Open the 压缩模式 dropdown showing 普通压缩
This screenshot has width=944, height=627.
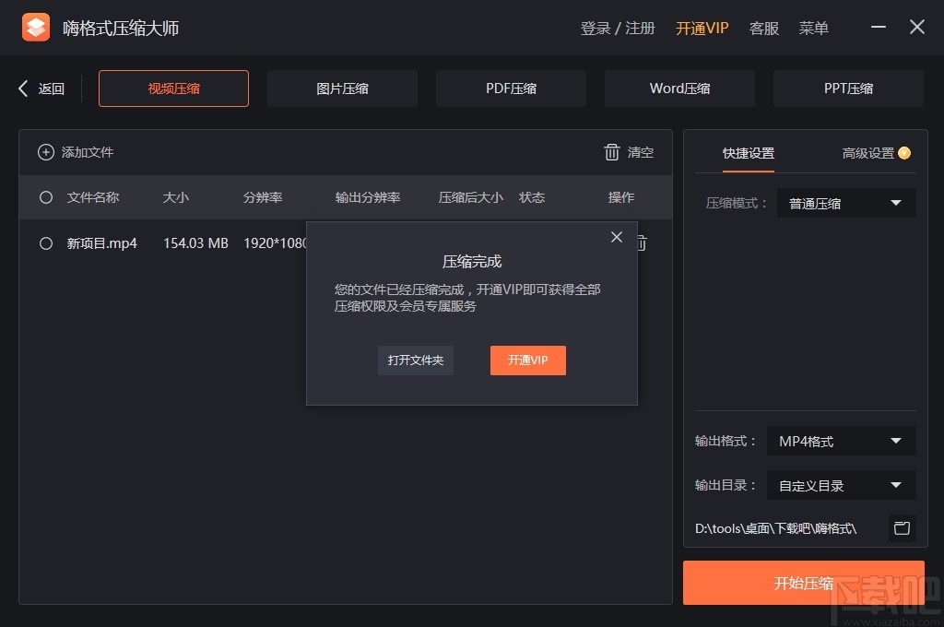[845, 203]
